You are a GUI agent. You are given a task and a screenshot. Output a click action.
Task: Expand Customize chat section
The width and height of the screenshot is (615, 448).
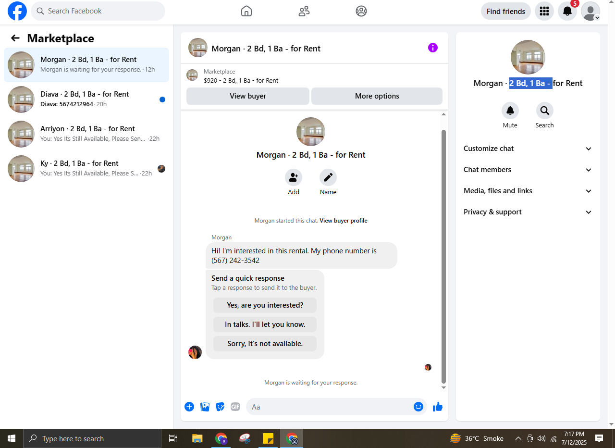528,149
